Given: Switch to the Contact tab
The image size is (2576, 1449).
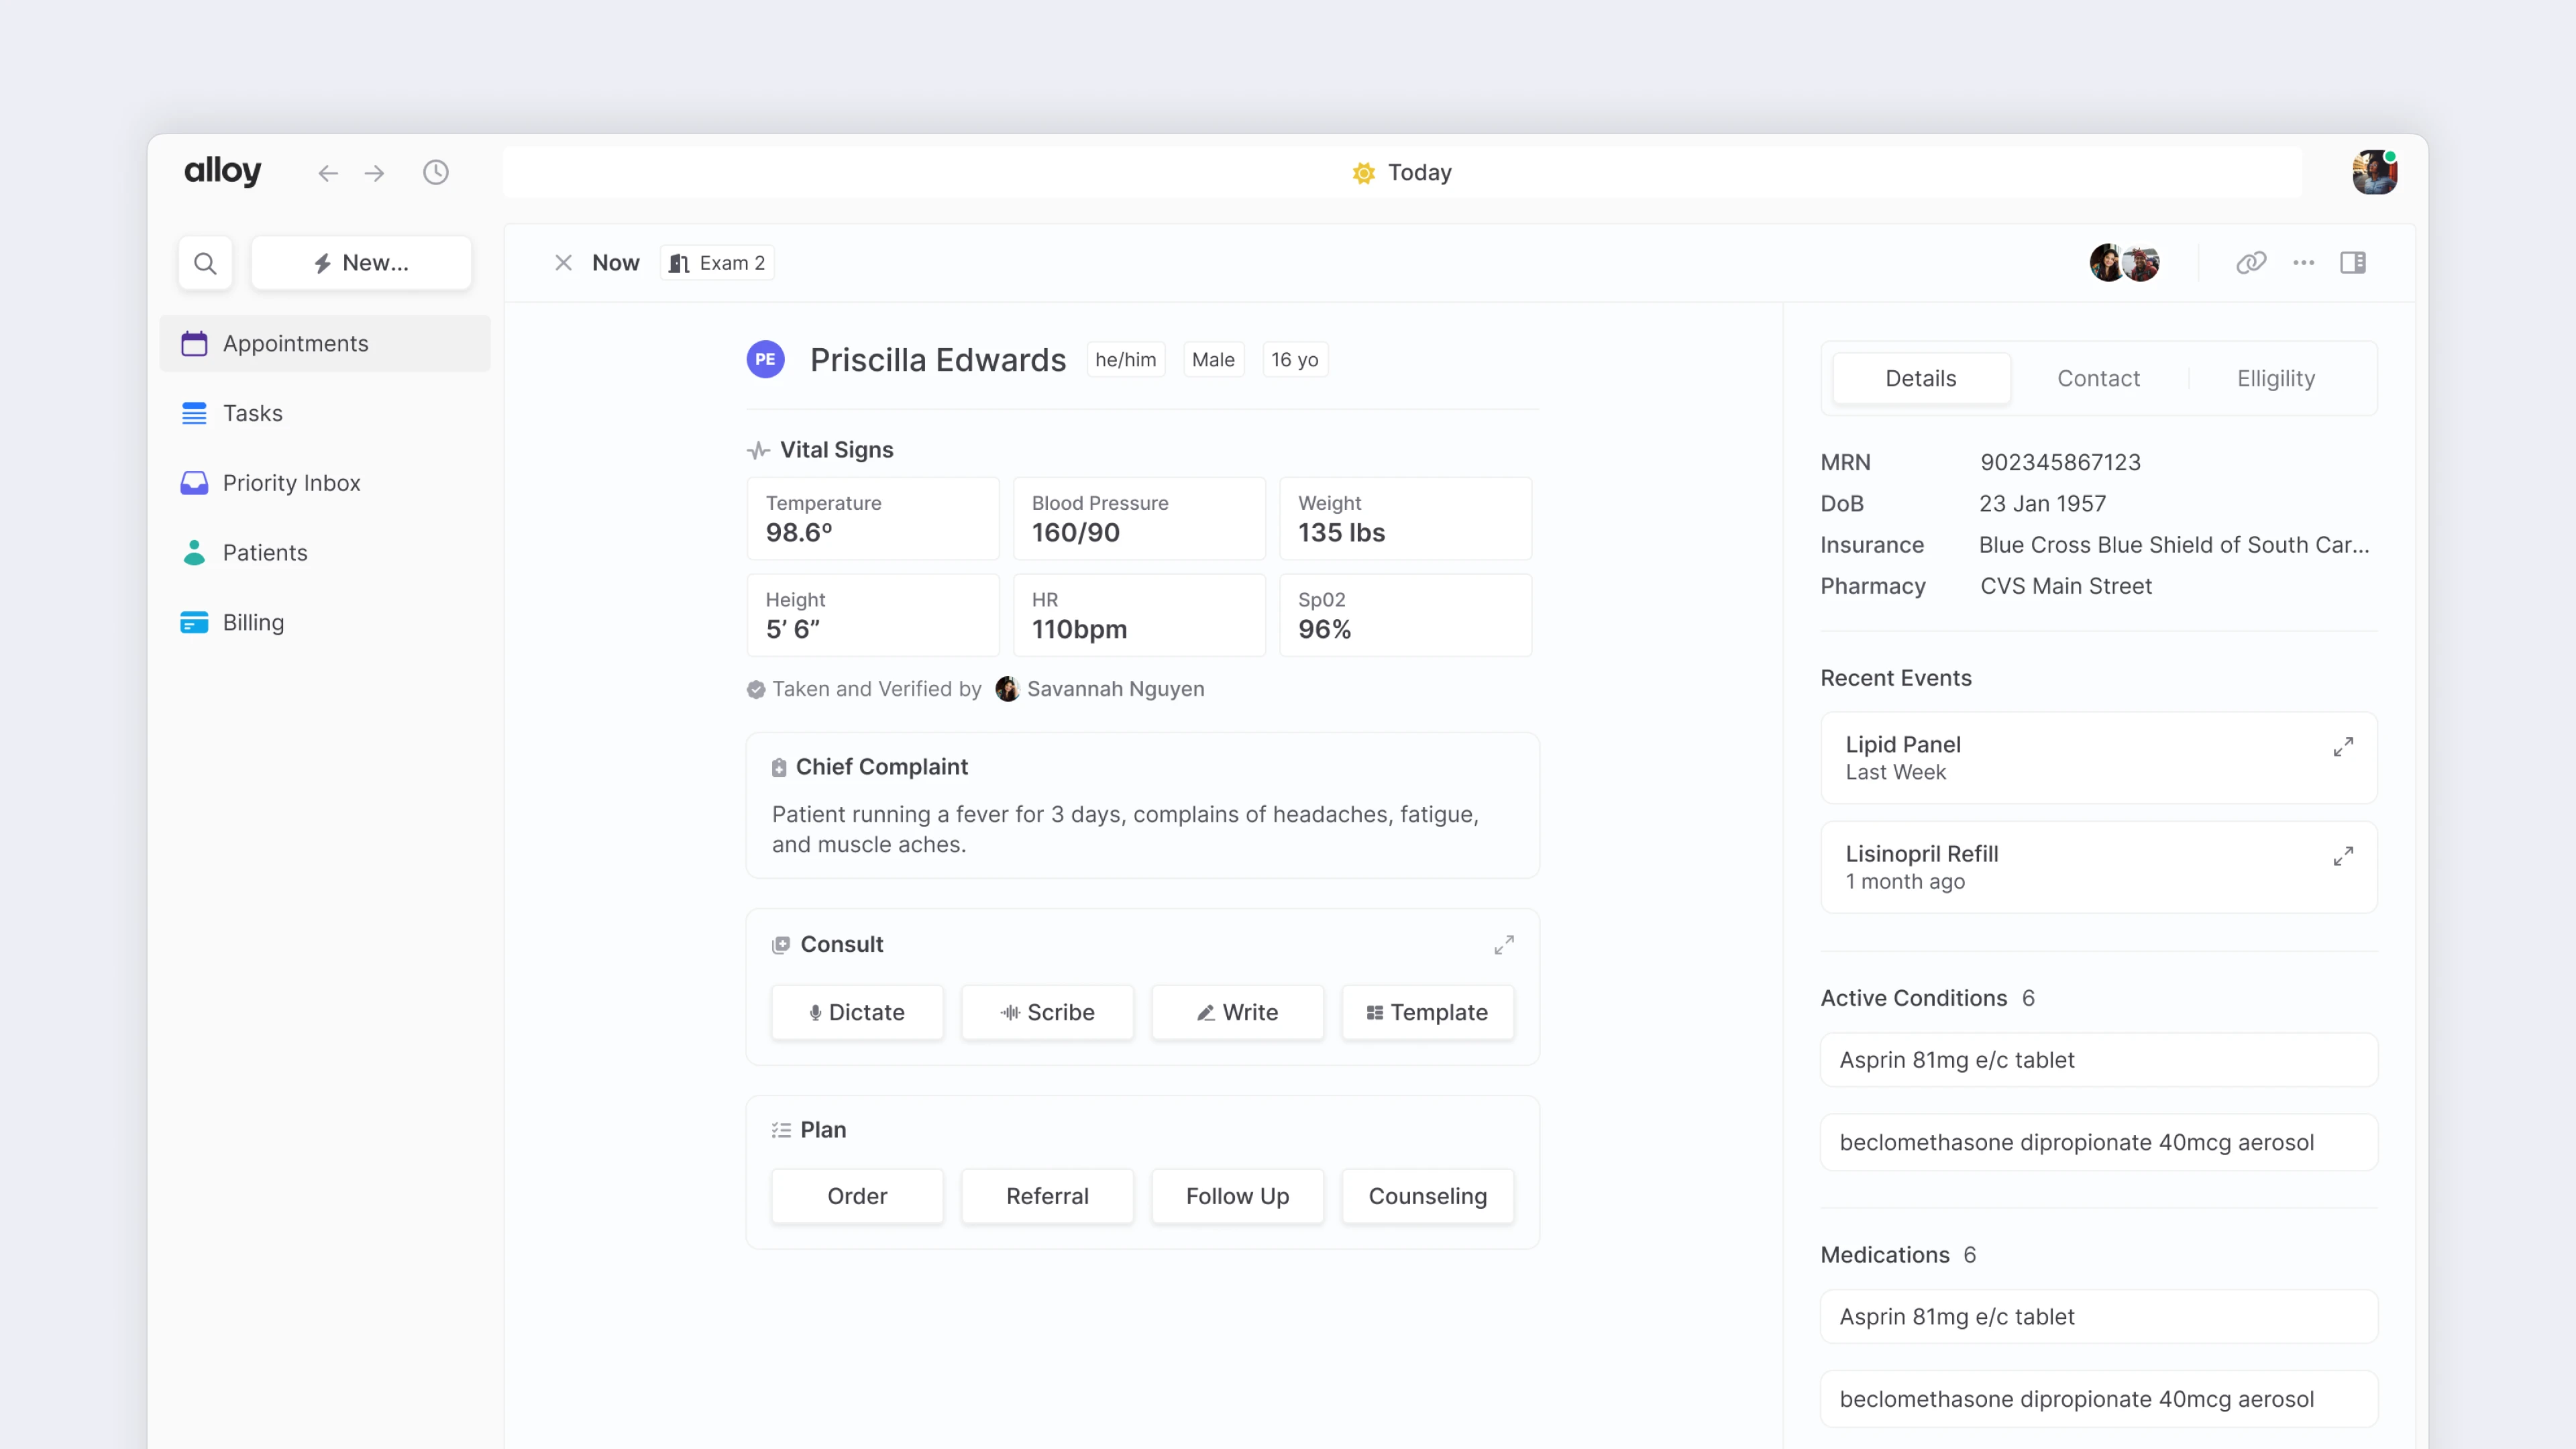Looking at the screenshot, I should (2098, 378).
